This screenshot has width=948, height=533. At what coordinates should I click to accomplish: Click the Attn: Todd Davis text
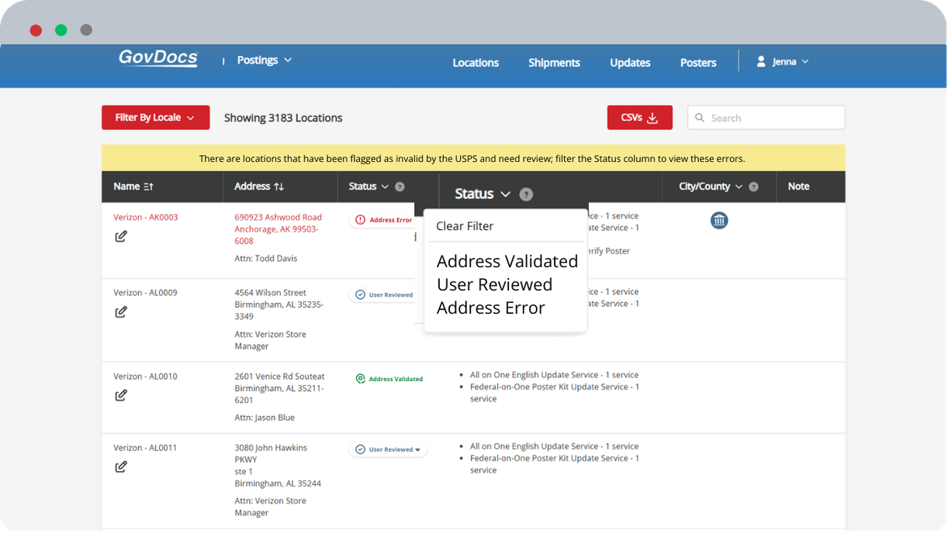click(x=266, y=259)
